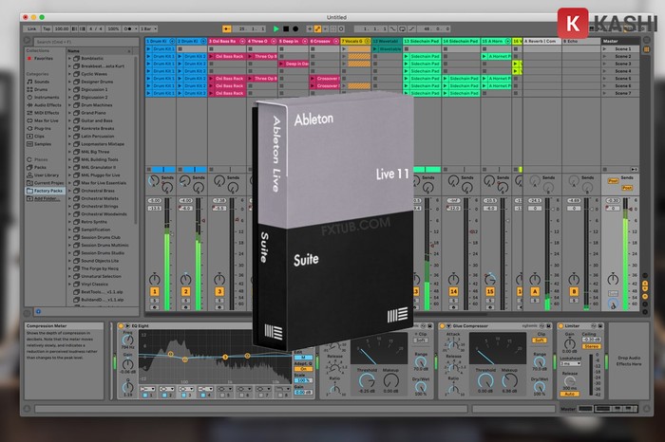Viewport: 665px width, 442px height.
Task: Open the Audio Effects browser category
Action: click(x=45, y=105)
